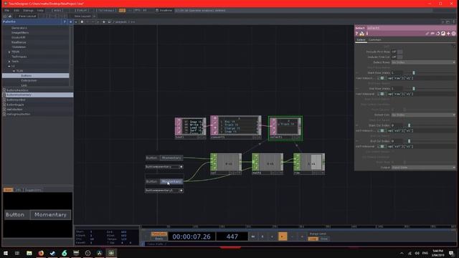459x258 pixels.
Task: Collapse the UI folder in Palette tree
Action: (x=9, y=67)
